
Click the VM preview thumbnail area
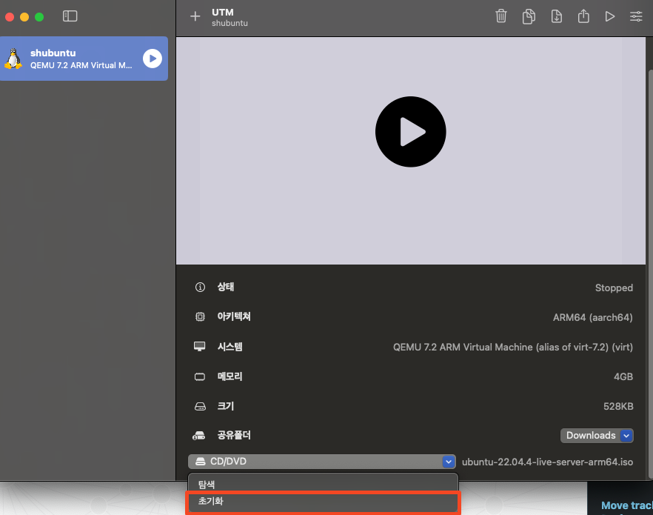(x=411, y=151)
